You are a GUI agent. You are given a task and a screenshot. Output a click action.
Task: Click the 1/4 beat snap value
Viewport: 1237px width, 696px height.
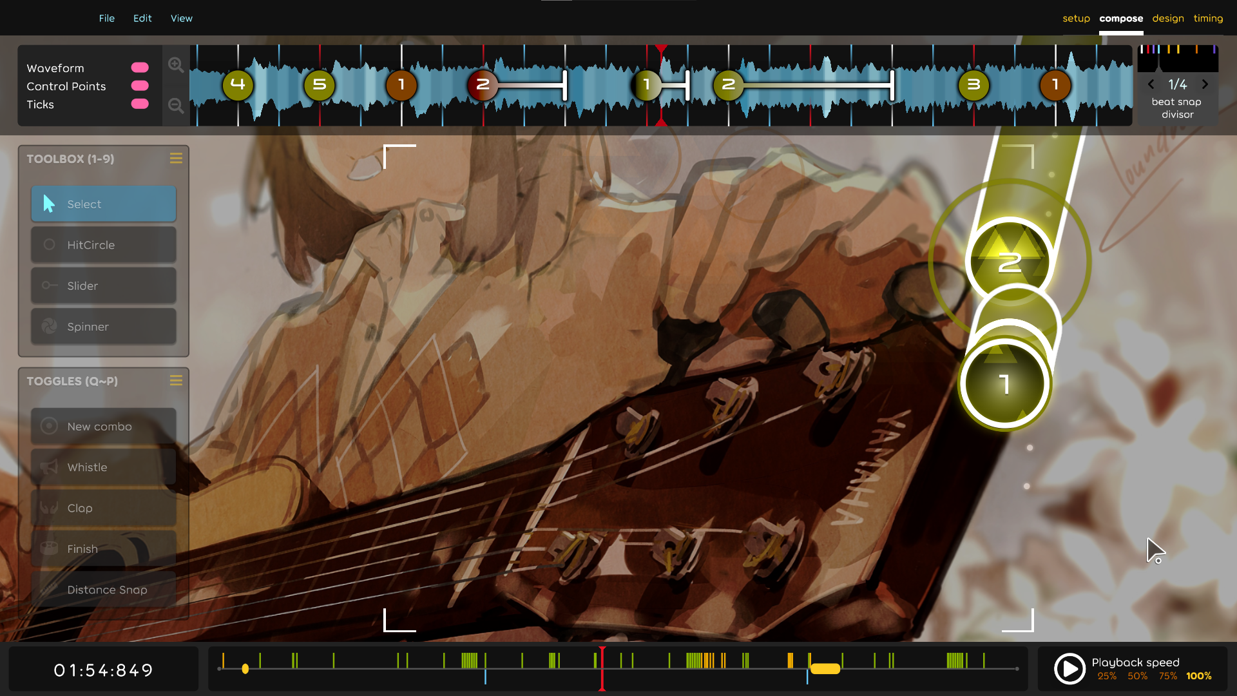point(1178,84)
